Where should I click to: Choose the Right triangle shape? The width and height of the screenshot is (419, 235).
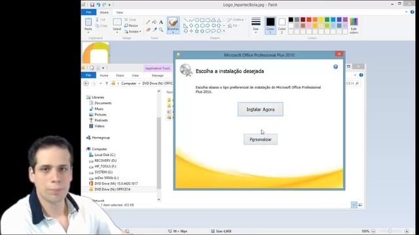click(x=186, y=25)
